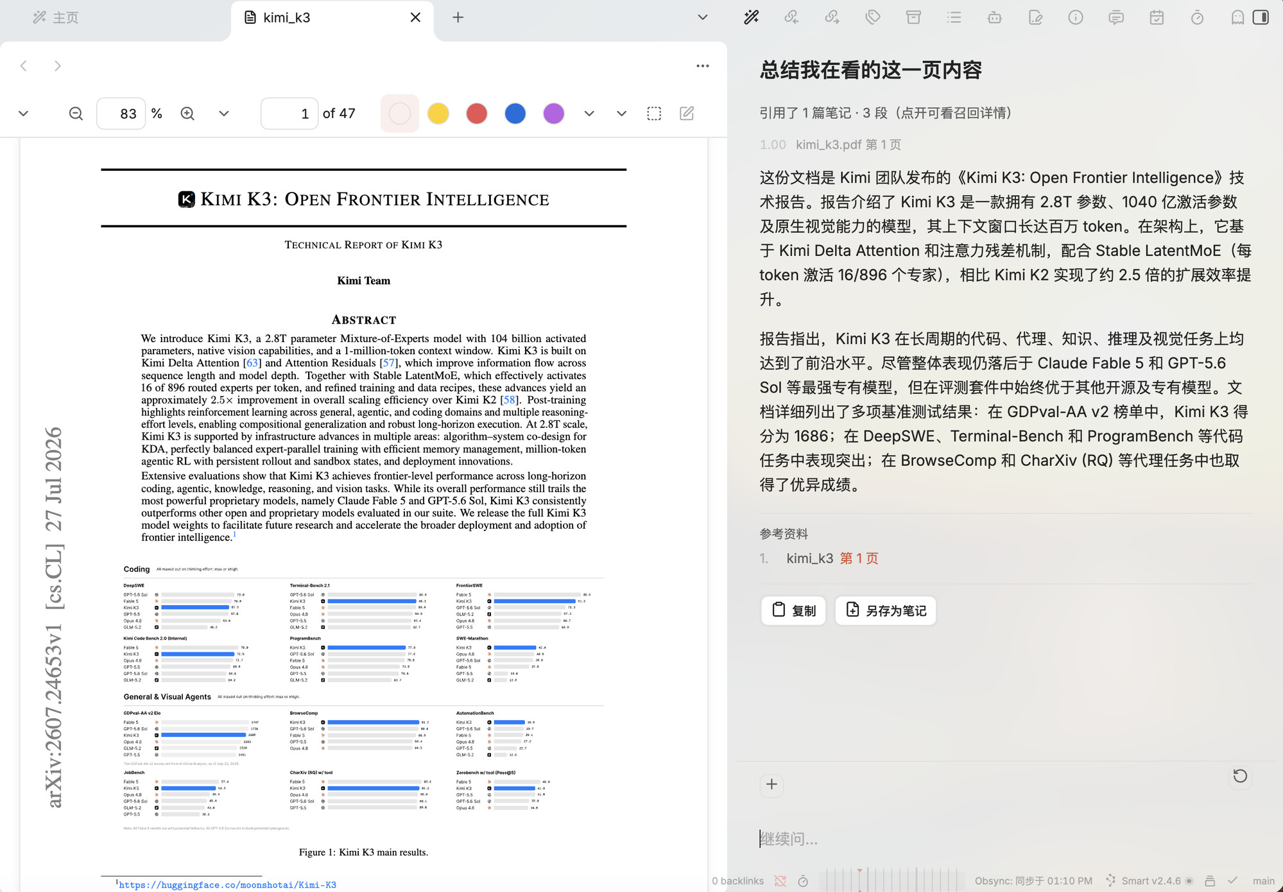Expand the PDF sidebar chevron dropdown
The height and width of the screenshot is (892, 1283).
pos(24,114)
